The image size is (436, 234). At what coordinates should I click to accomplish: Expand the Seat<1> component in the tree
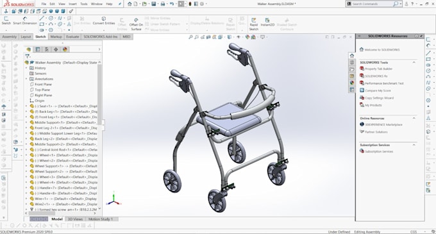[26, 106]
